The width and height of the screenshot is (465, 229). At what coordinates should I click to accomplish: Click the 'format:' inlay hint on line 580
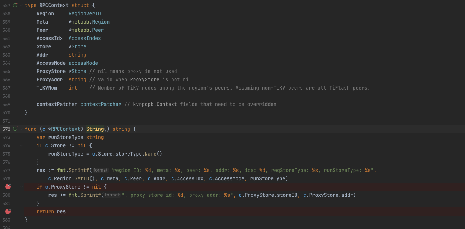pos(112,195)
